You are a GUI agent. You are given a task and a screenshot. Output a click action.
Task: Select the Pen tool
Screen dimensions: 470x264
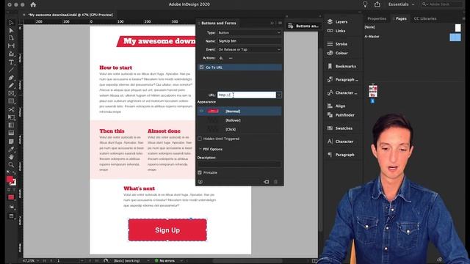11,78
